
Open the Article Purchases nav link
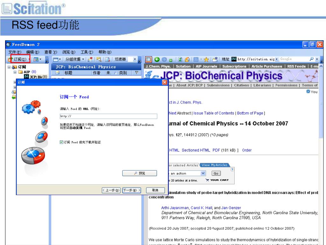point(267,66)
